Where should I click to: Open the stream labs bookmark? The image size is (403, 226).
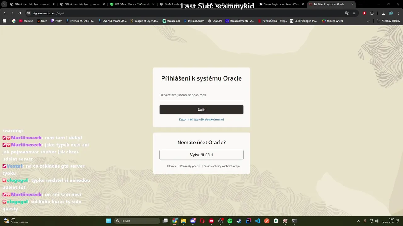pos(171,21)
